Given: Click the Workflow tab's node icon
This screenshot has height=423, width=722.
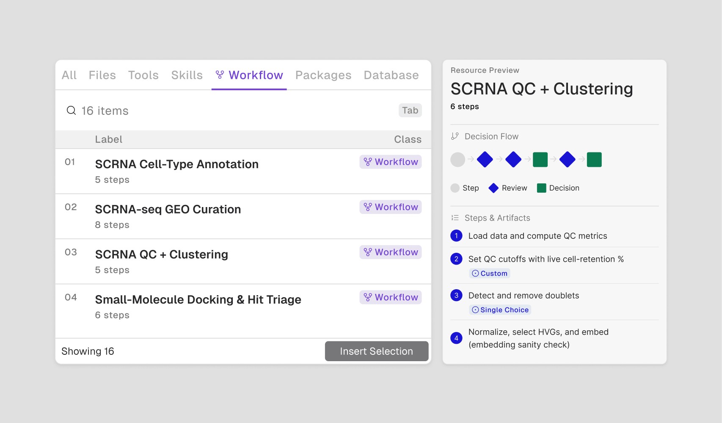Looking at the screenshot, I should pos(220,75).
